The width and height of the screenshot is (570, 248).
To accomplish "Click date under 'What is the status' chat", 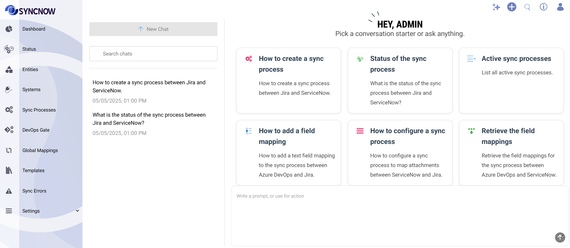I will coord(119,133).
